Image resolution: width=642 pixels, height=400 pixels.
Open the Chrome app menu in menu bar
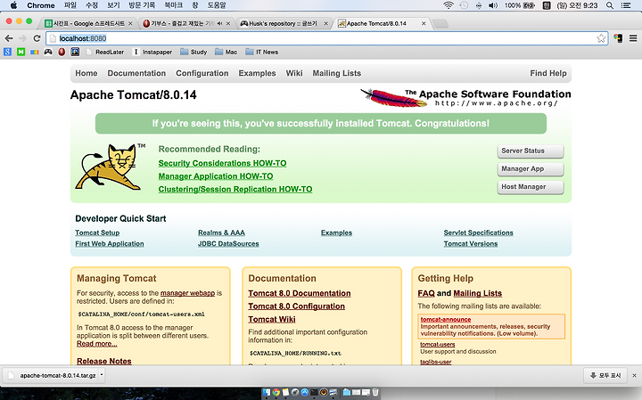coord(40,5)
